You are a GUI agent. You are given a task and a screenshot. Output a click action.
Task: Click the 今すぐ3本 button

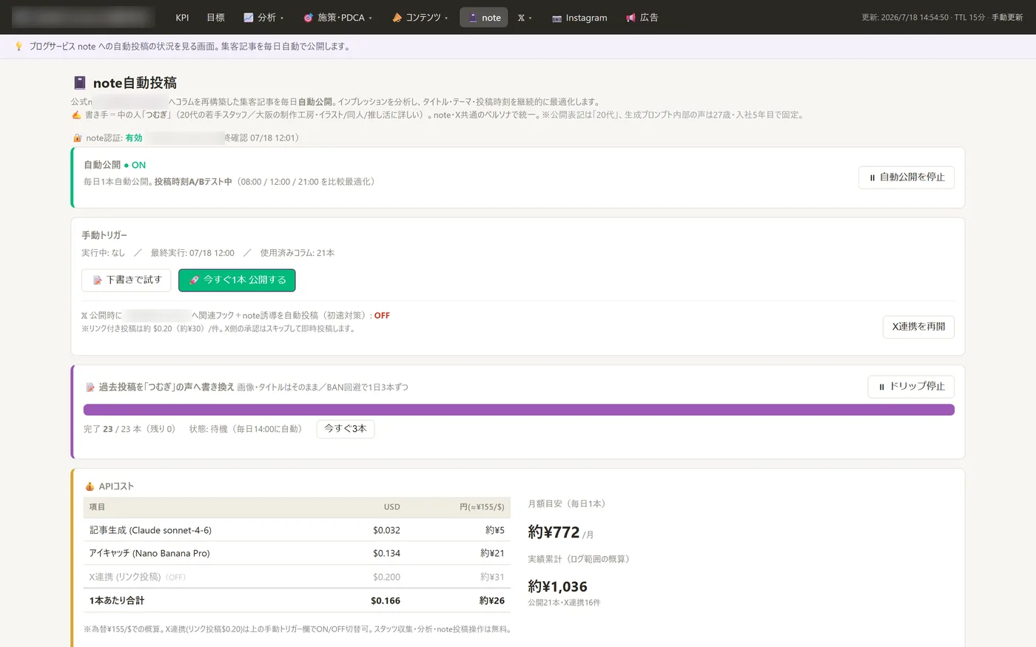tap(346, 429)
